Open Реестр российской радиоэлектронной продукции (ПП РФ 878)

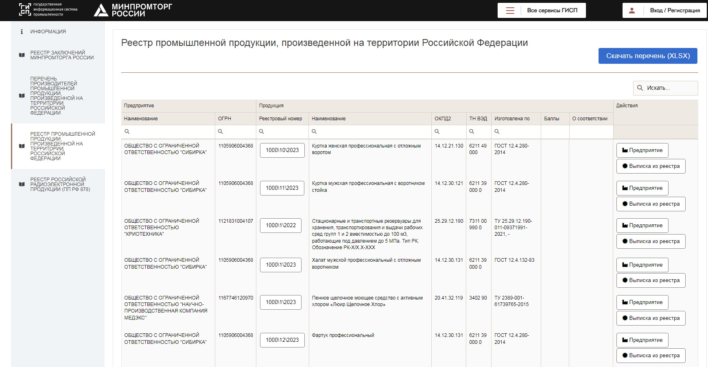[x=58, y=185]
